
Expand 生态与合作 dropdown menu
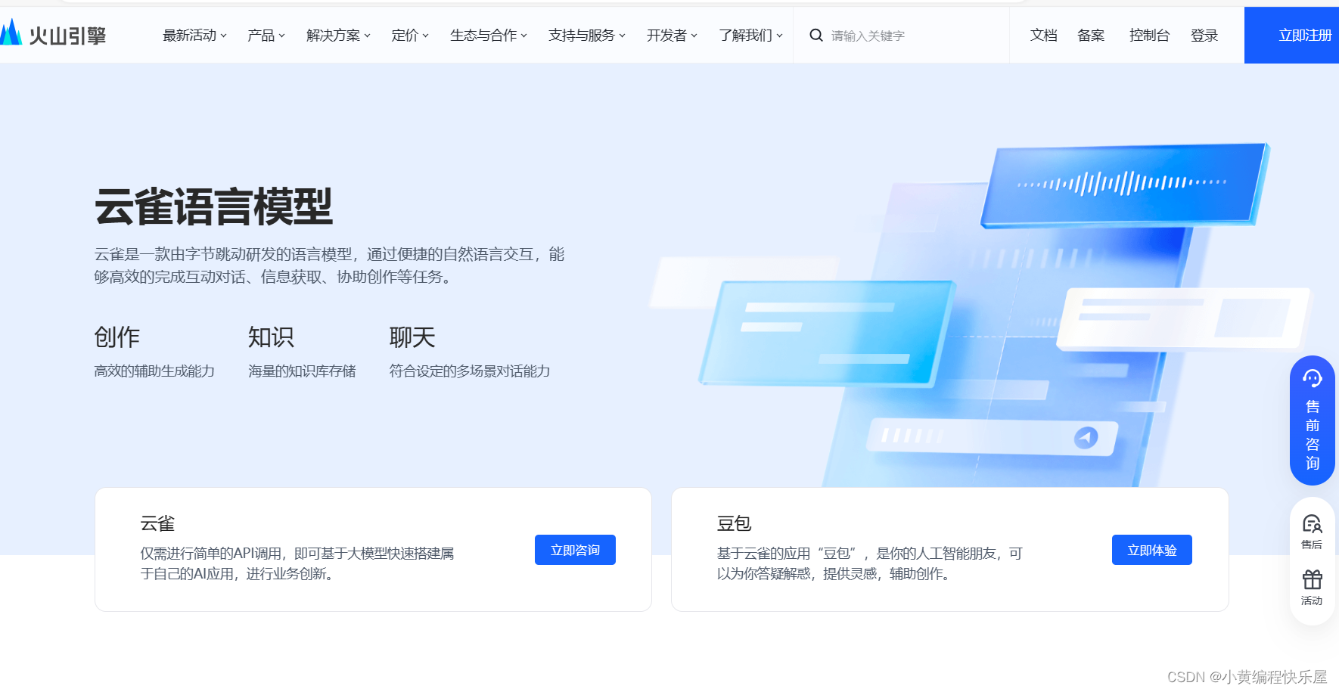point(489,36)
